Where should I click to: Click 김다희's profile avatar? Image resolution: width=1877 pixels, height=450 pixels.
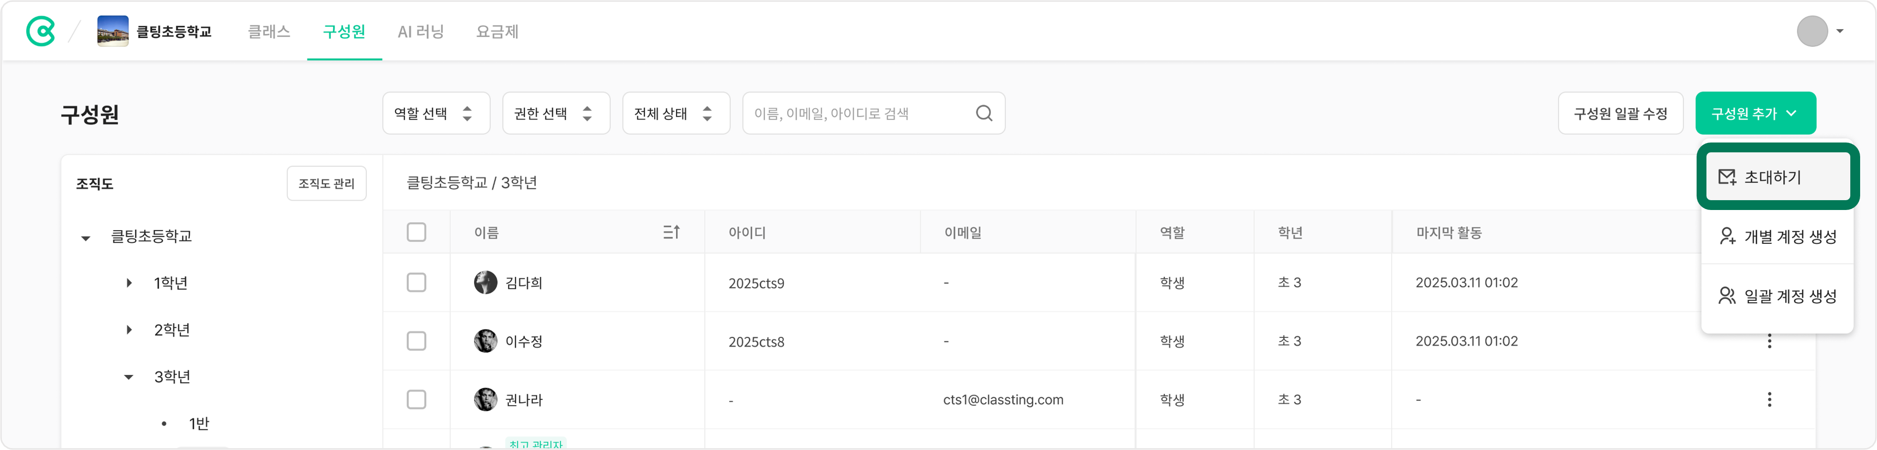pos(485,282)
